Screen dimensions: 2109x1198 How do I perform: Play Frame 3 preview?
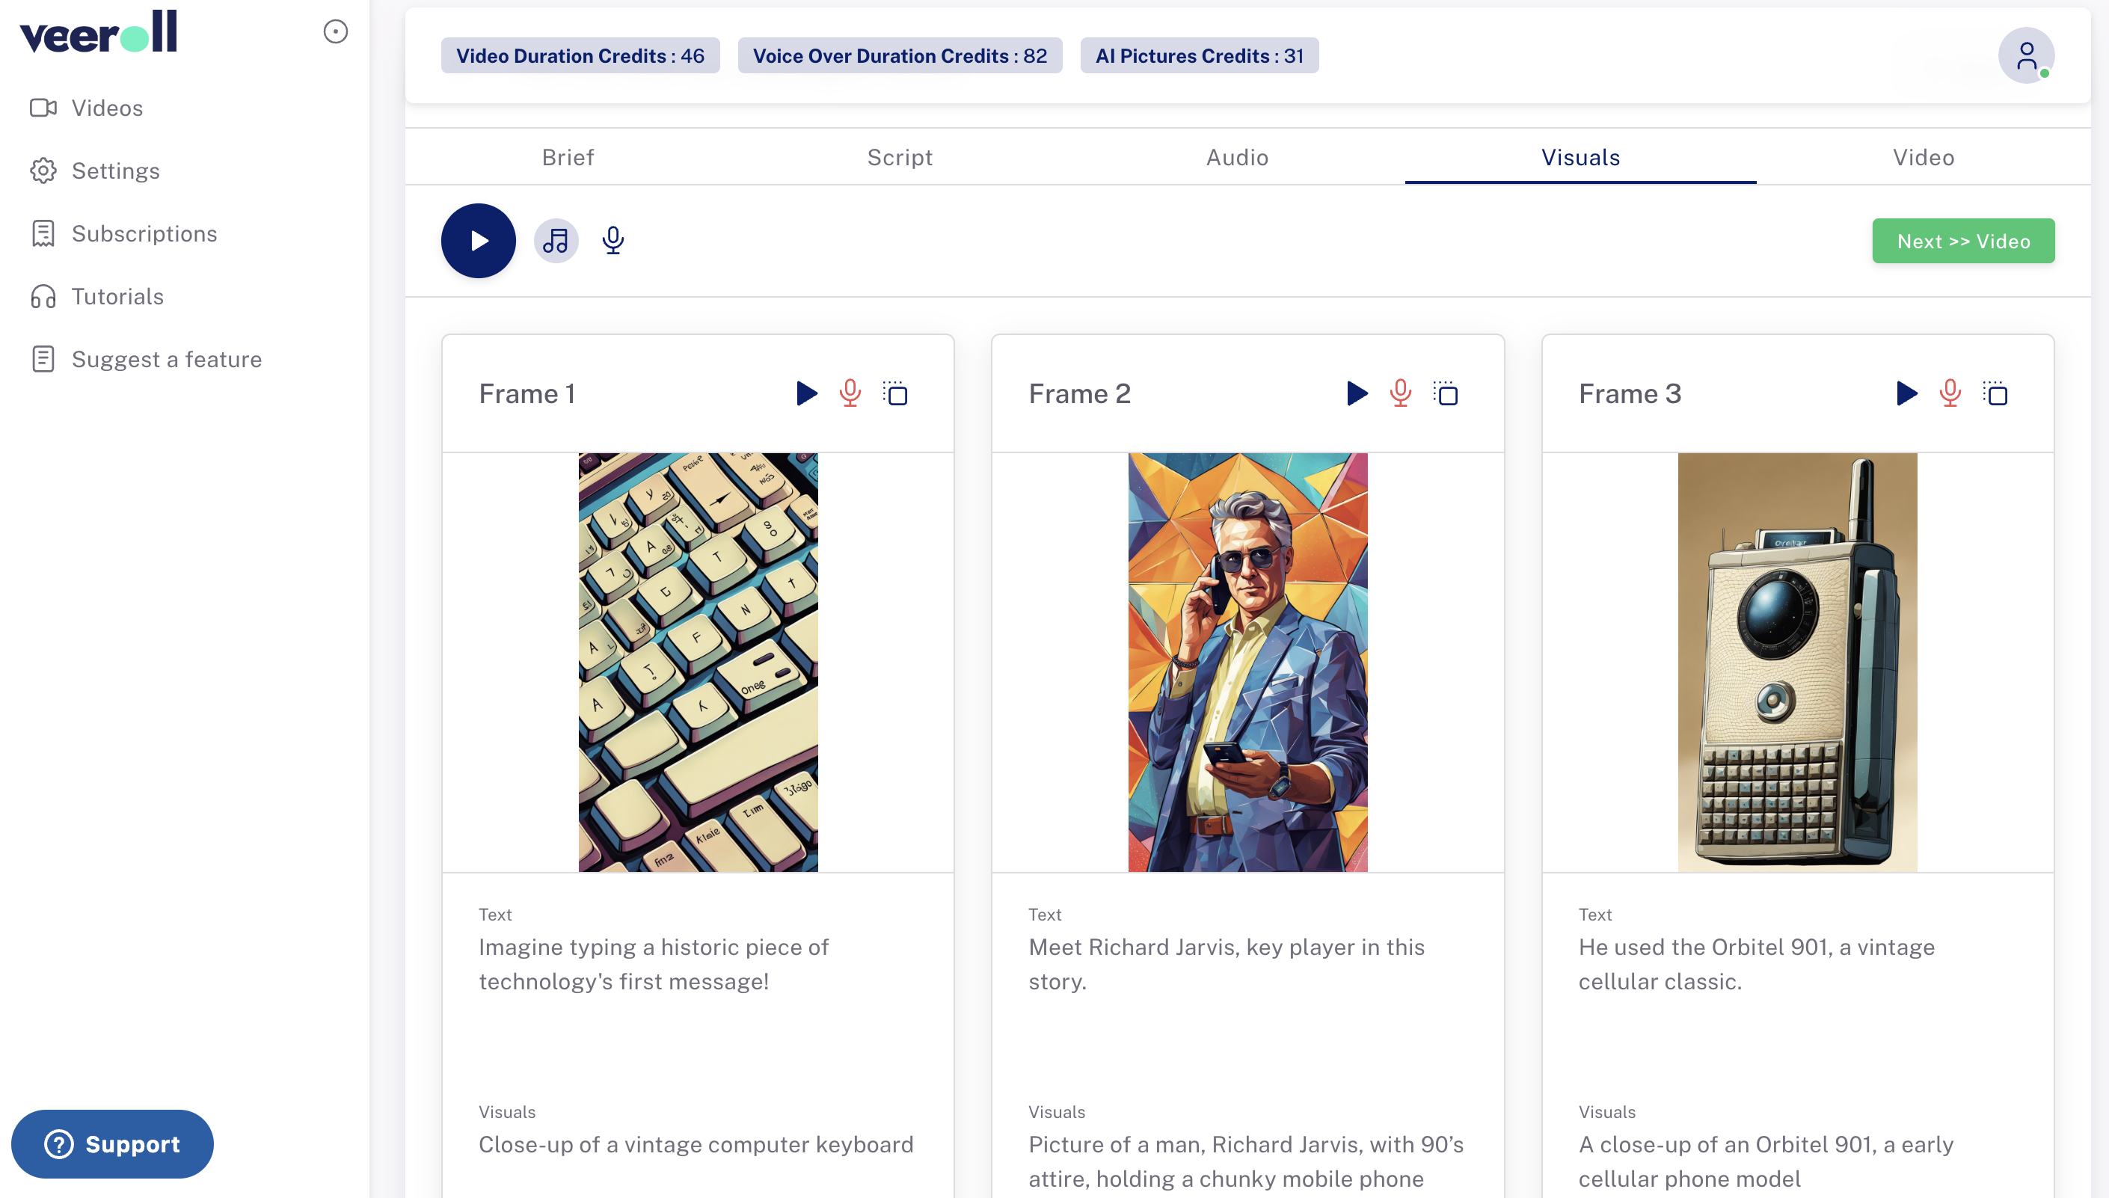coord(1906,393)
